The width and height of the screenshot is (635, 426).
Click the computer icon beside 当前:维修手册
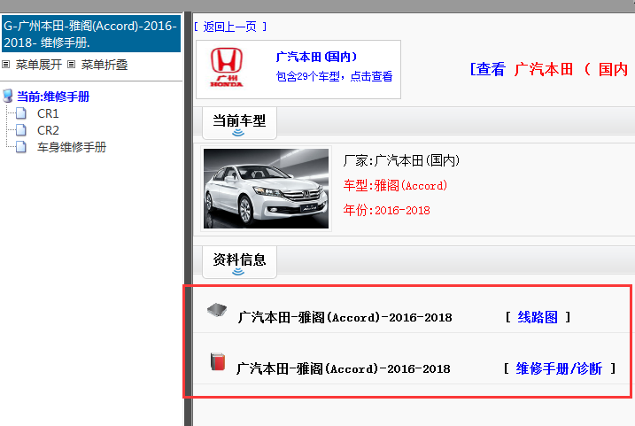(x=8, y=96)
